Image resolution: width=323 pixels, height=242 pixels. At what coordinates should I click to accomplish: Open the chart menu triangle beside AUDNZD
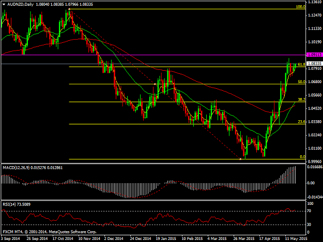(4, 4)
